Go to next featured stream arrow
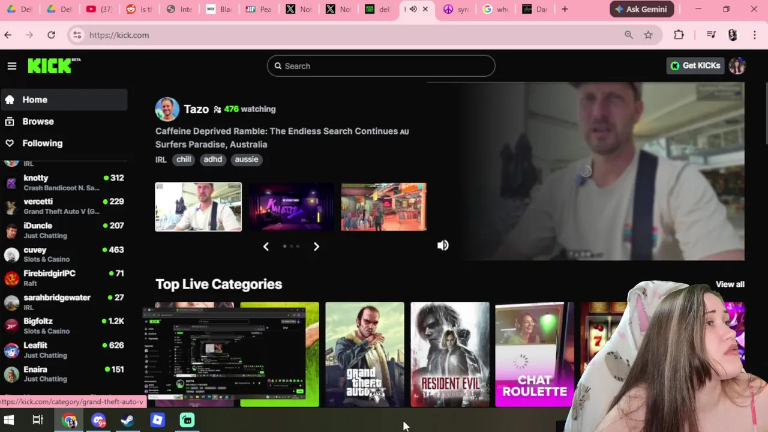This screenshot has width=768, height=432. click(x=316, y=247)
